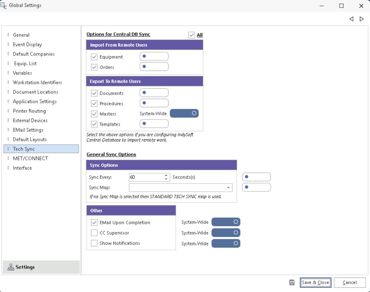Toggle the All checkbox for Central DB Sync
Screen dimensions: 370x292
click(192, 35)
